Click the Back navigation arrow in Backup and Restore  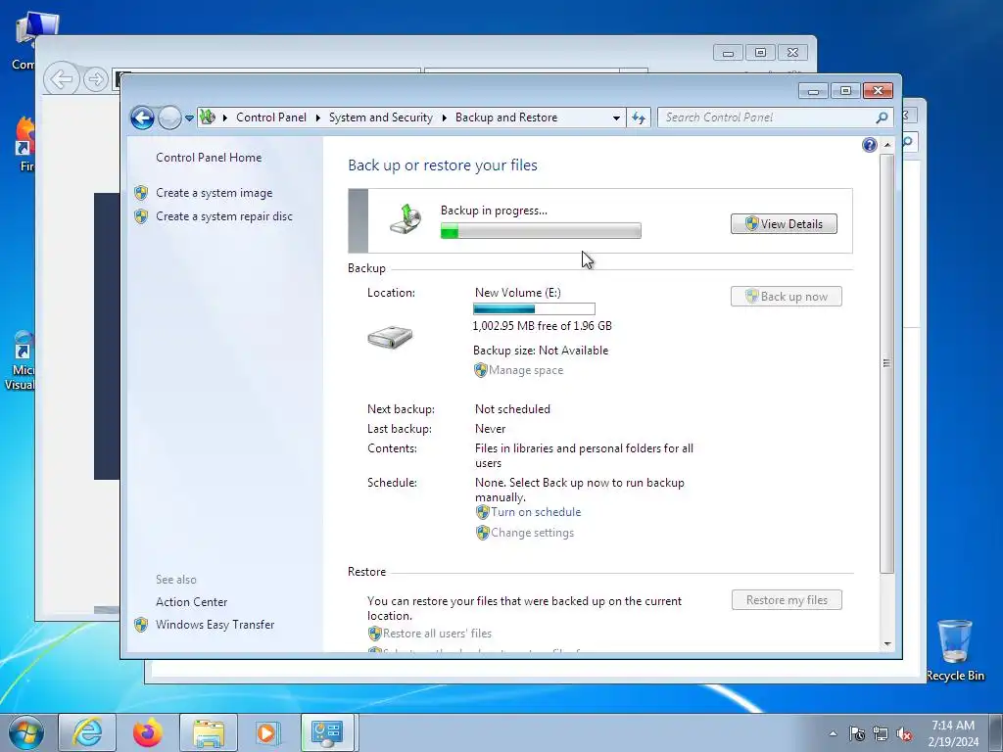pos(142,117)
